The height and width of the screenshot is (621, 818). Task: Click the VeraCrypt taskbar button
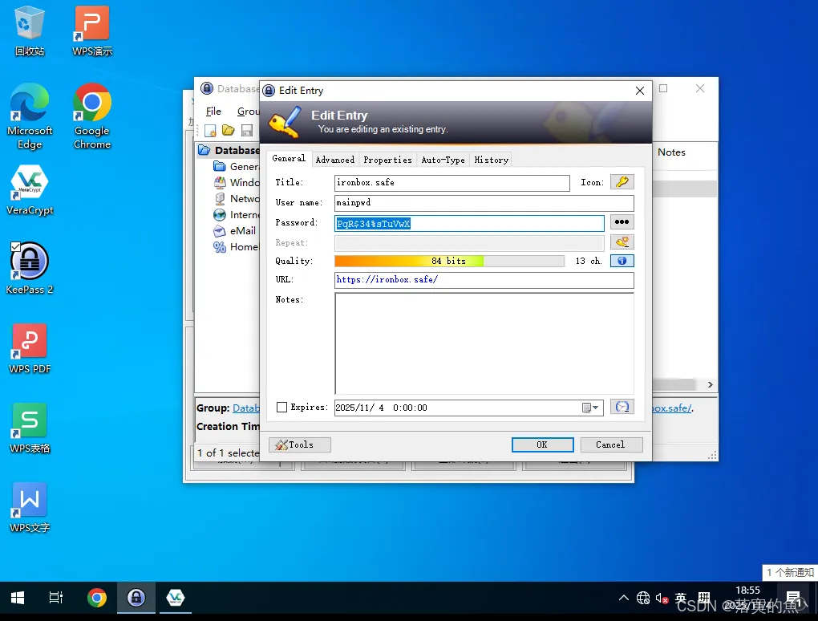click(176, 598)
